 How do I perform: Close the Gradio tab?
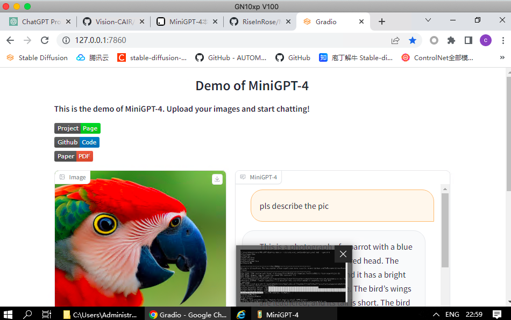361,22
